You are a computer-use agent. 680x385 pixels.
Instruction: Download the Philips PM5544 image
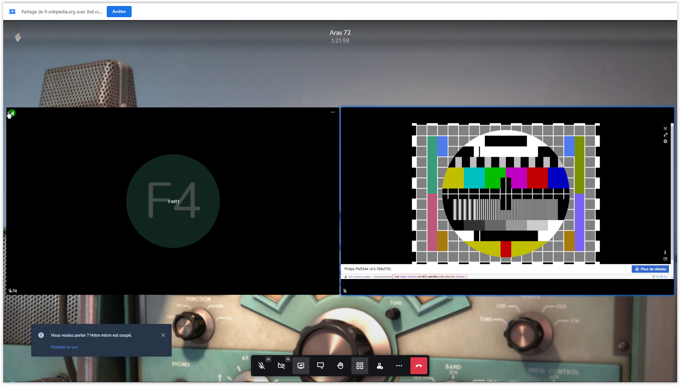point(665,252)
